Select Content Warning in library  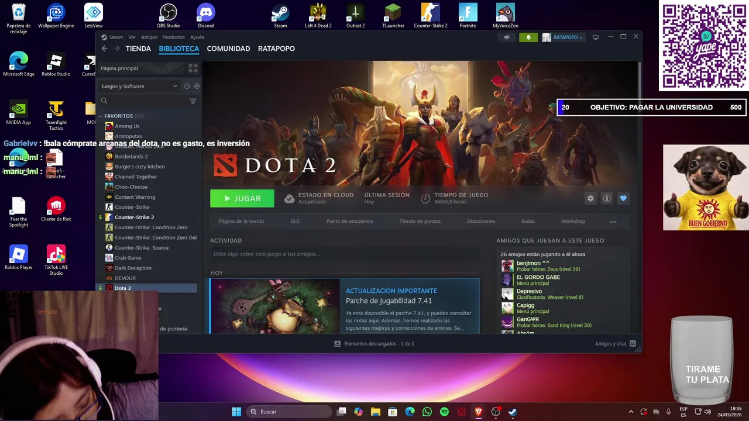pos(135,197)
